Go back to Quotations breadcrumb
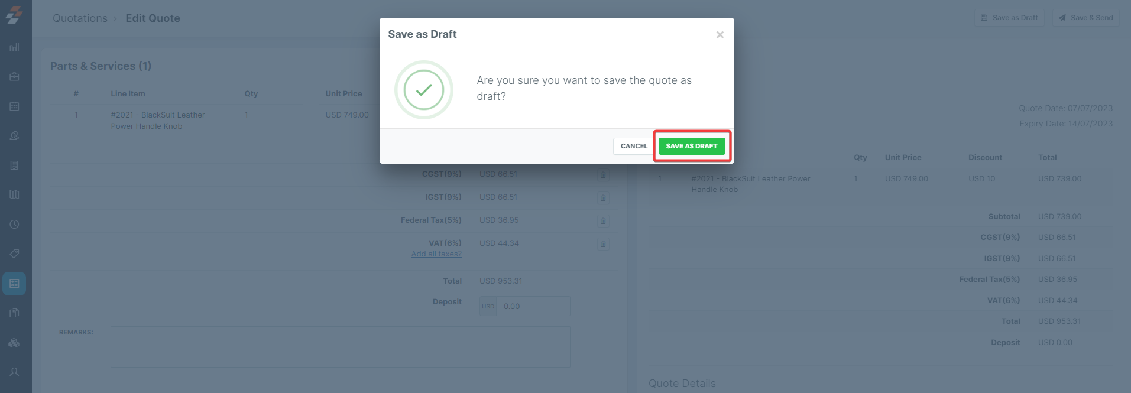The image size is (1131, 393). (80, 18)
